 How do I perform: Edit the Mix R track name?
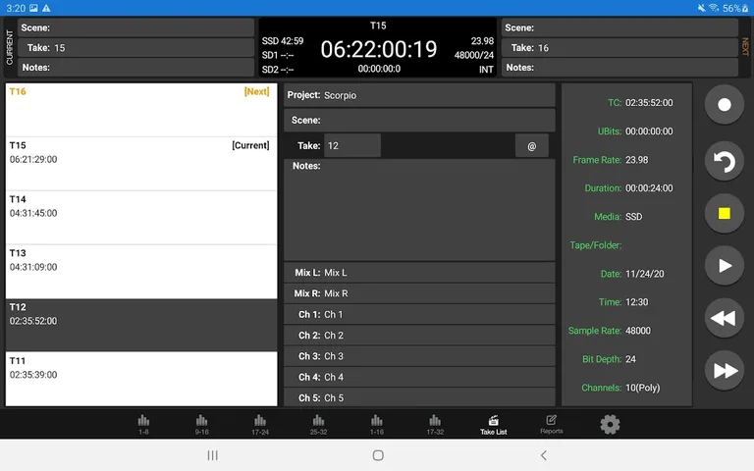[419, 293]
